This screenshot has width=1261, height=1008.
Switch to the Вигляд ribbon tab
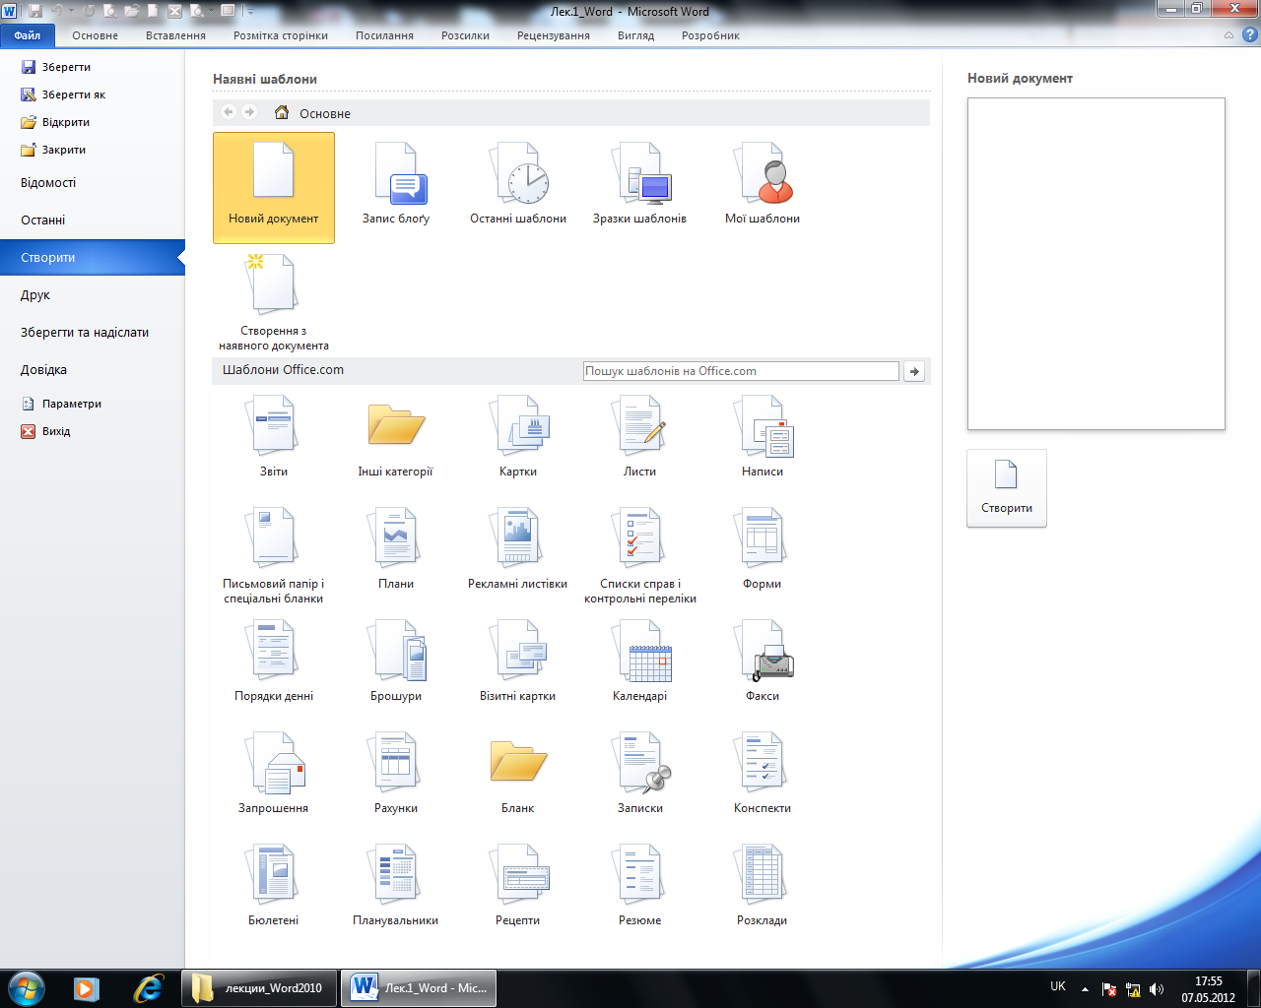click(x=635, y=35)
